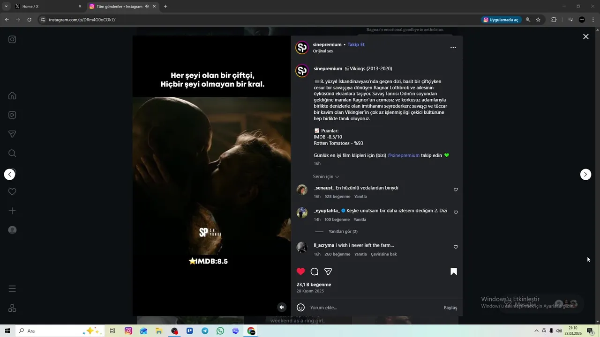This screenshot has width=600, height=337.
Task: Like the comment by _eyuptahta_
Action: (x=456, y=212)
